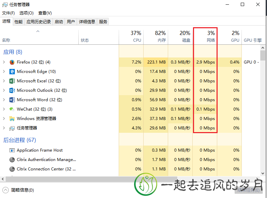267x198 pixels.
Task: Sort by the 状态 column header
Action: coord(99,36)
